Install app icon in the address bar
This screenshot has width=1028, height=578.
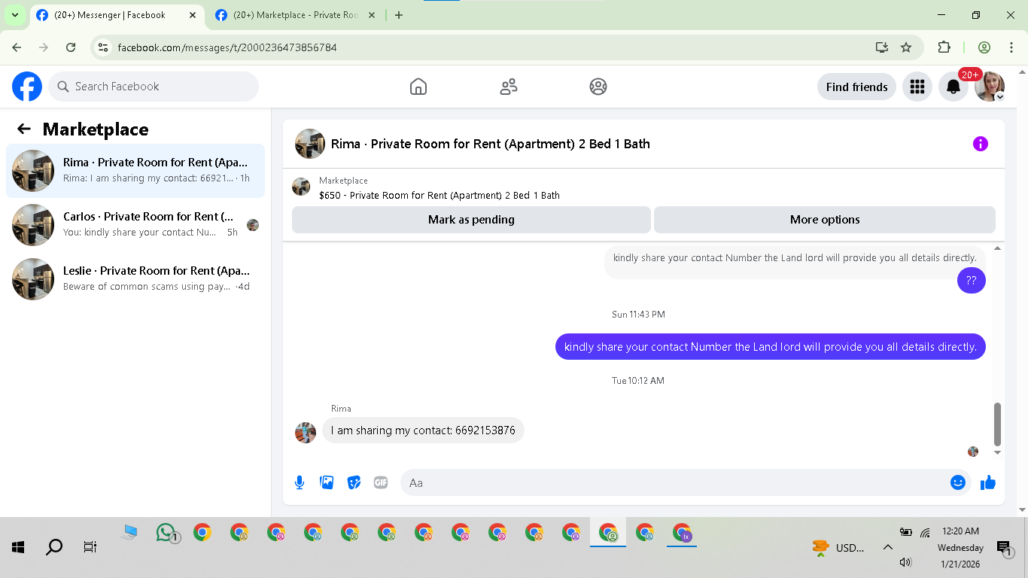(x=882, y=47)
